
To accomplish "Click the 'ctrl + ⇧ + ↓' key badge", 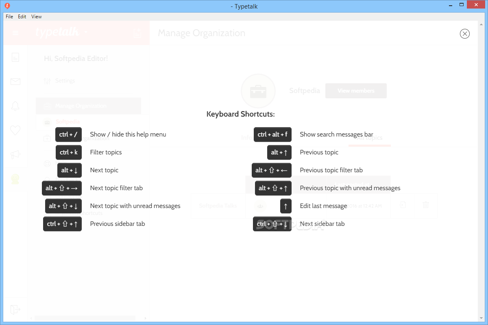I will coord(272,224).
